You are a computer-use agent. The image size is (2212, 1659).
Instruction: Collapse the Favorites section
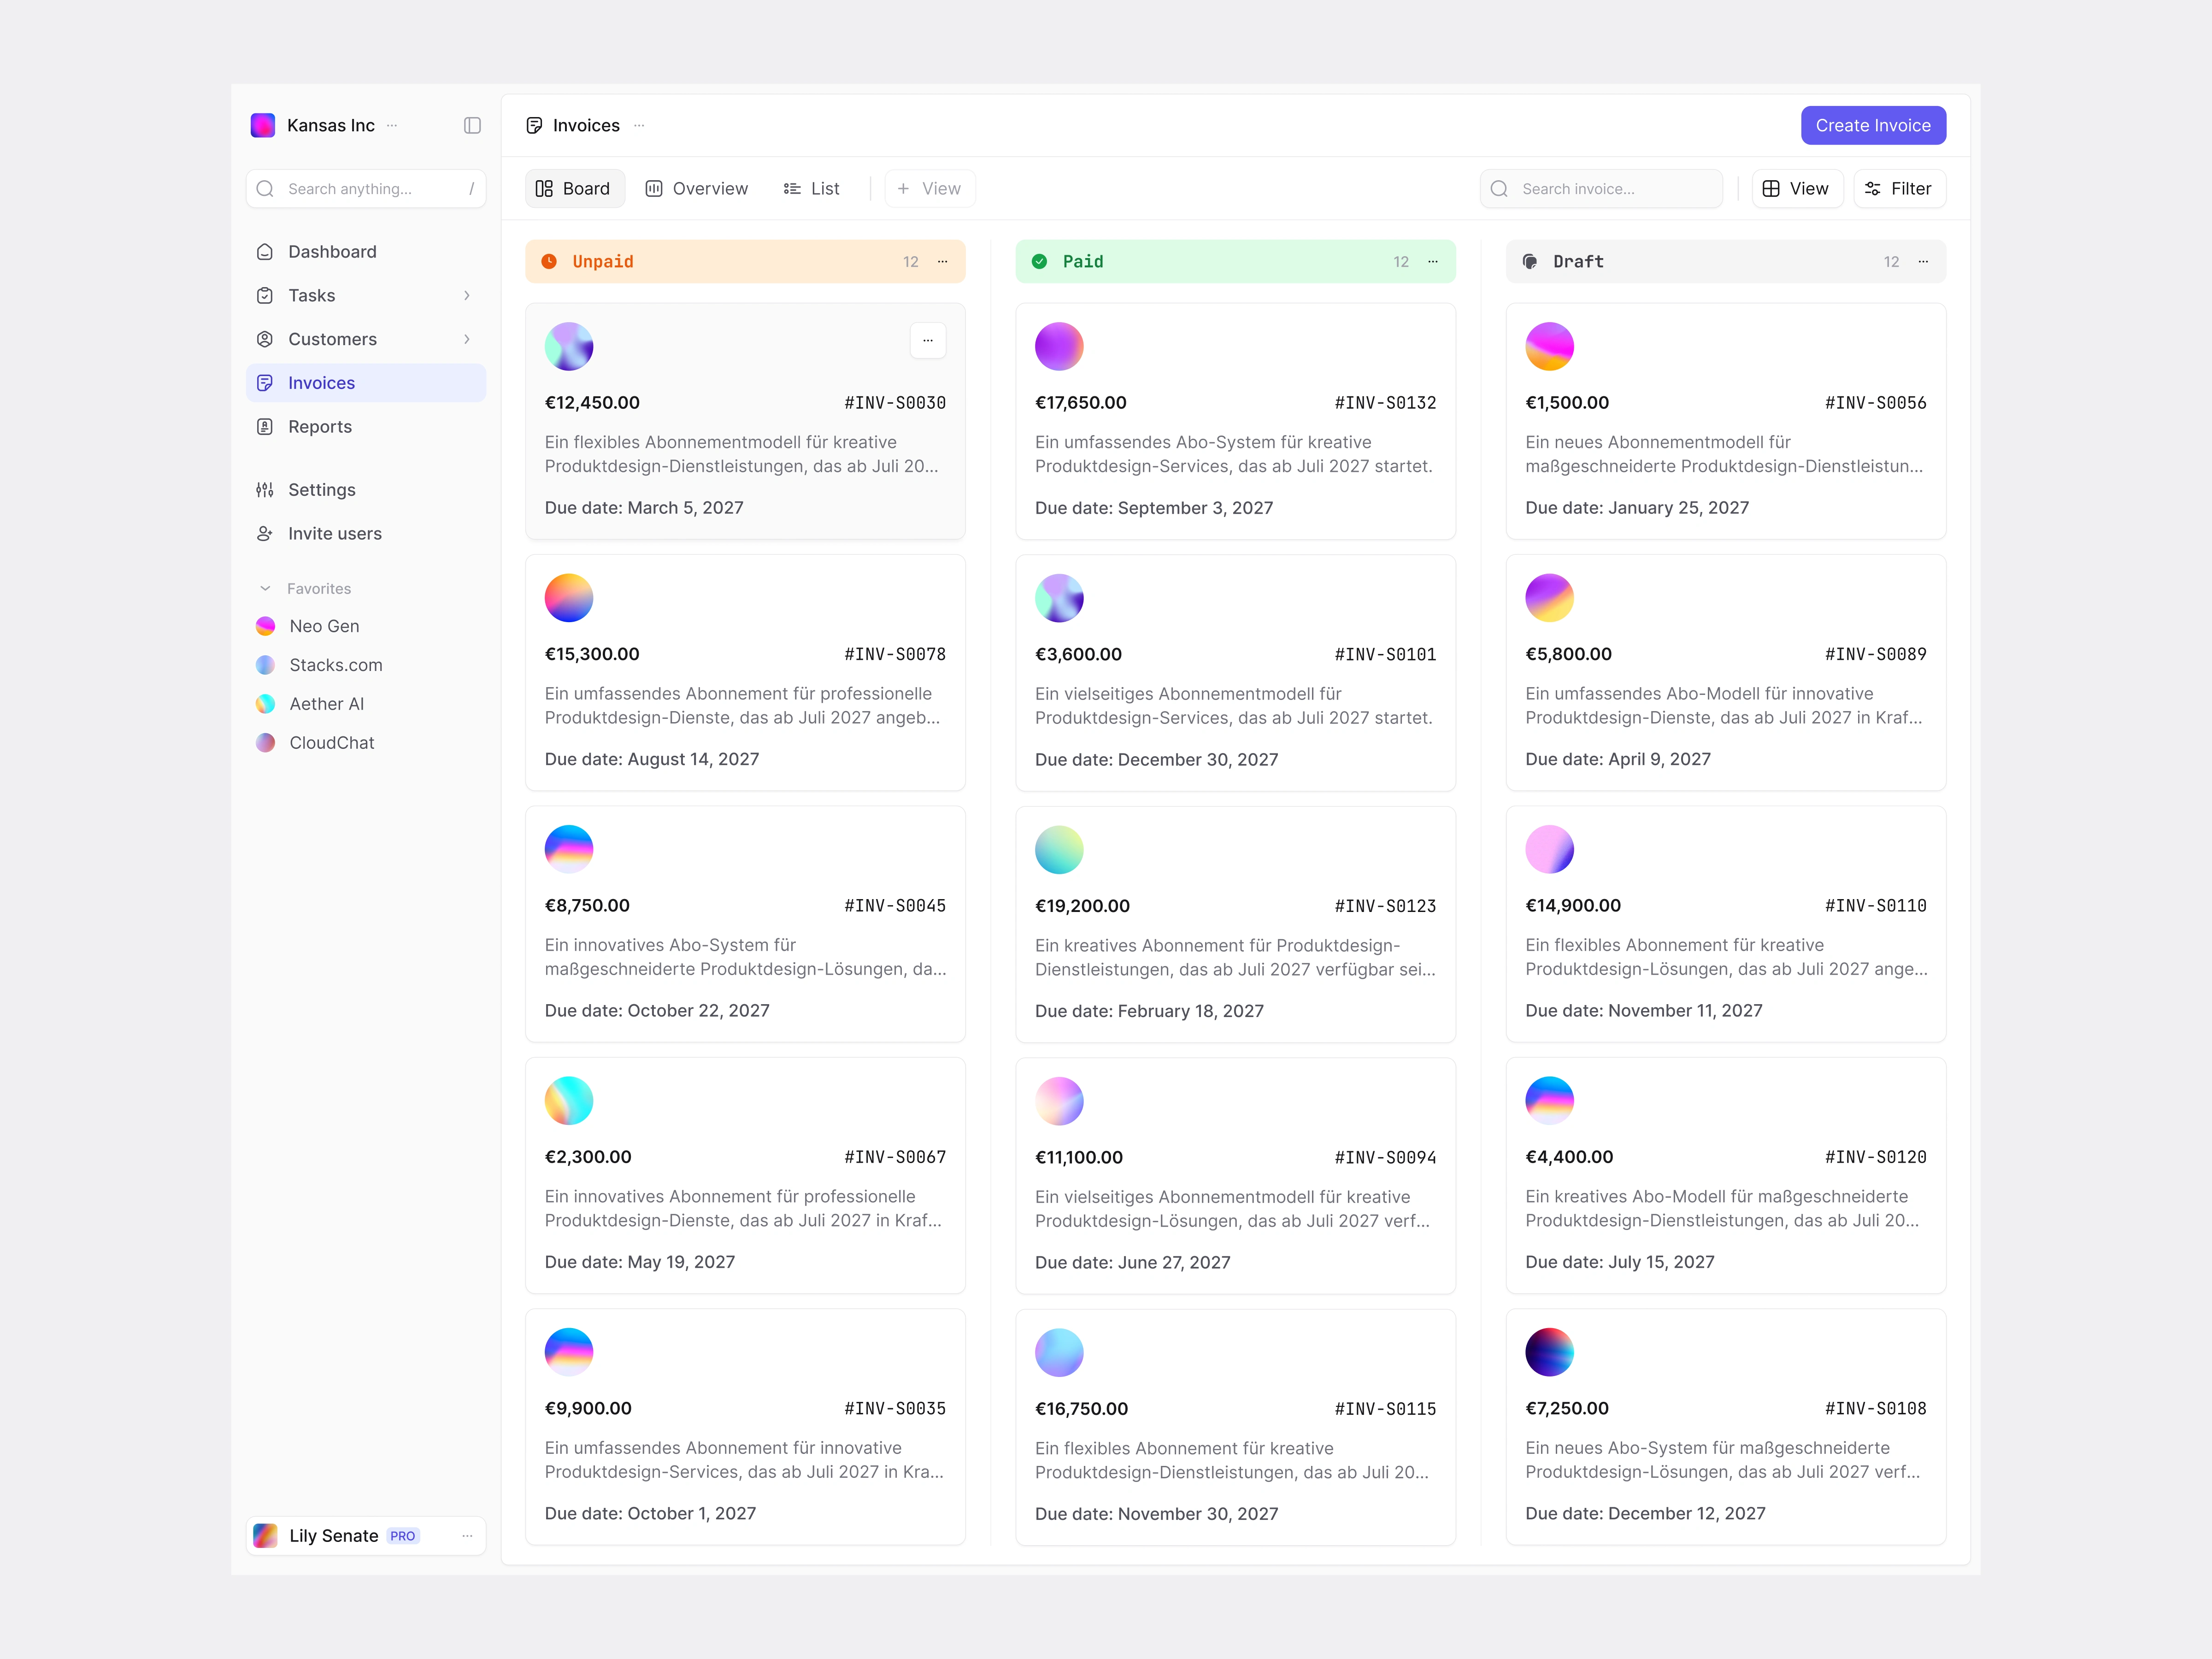(265, 589)
